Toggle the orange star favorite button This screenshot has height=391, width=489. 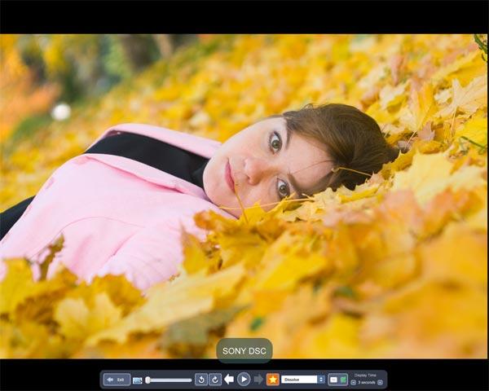click(272, 380)
